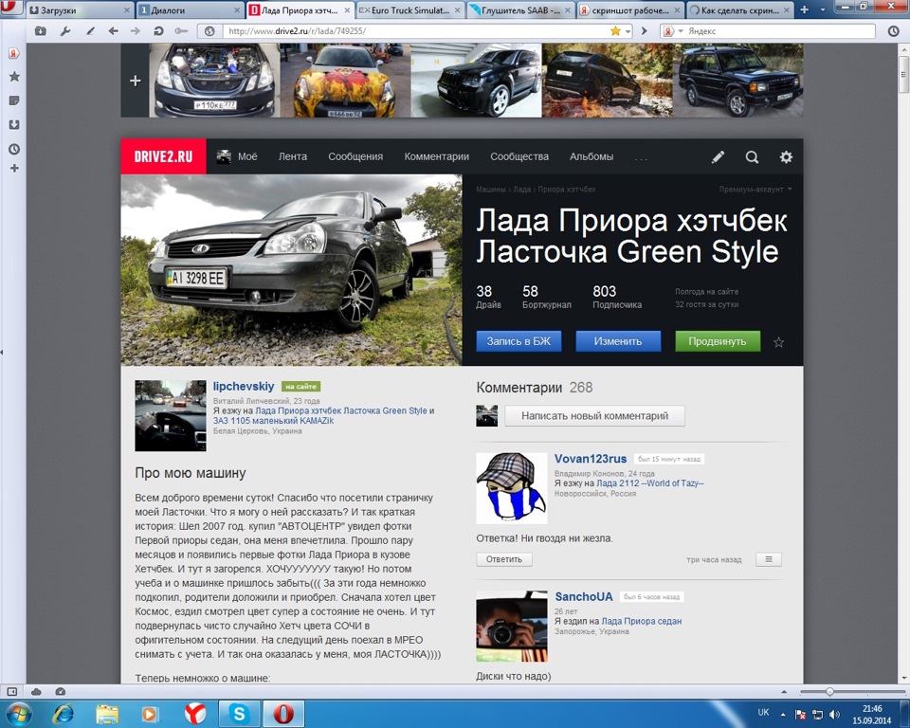
Task: Open the downloads panel in sidebar
Action: click(x=14, y=125)
